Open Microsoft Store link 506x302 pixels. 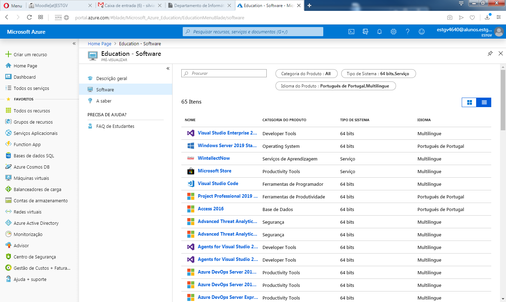pos(214,171)
